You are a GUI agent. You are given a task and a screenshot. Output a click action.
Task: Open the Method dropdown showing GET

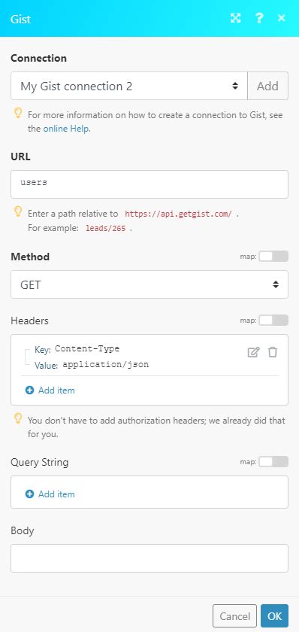coord(149,284)
